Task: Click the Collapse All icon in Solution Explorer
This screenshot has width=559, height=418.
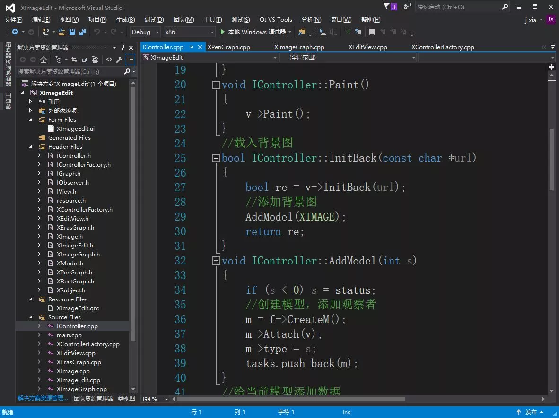Action: click(x=85, y=60)
